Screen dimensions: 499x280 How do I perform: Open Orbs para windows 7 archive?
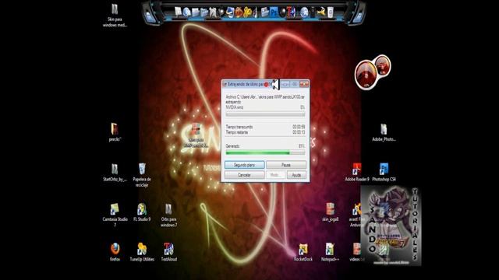tap(168, 215)
